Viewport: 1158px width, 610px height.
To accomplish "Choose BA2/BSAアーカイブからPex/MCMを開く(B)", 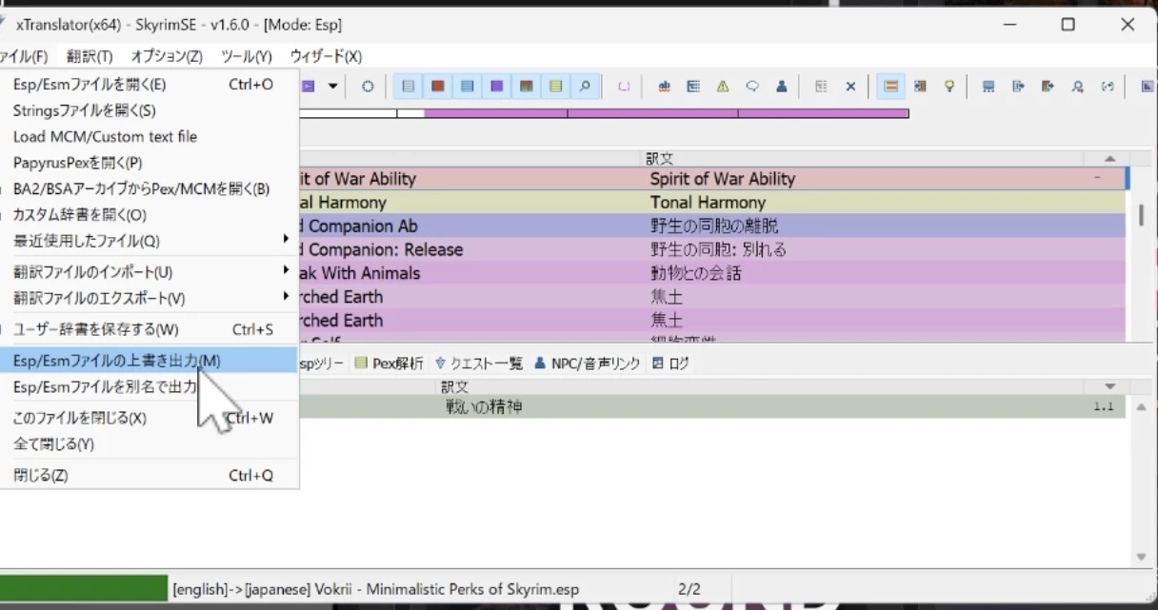I will tap(150, 189).
